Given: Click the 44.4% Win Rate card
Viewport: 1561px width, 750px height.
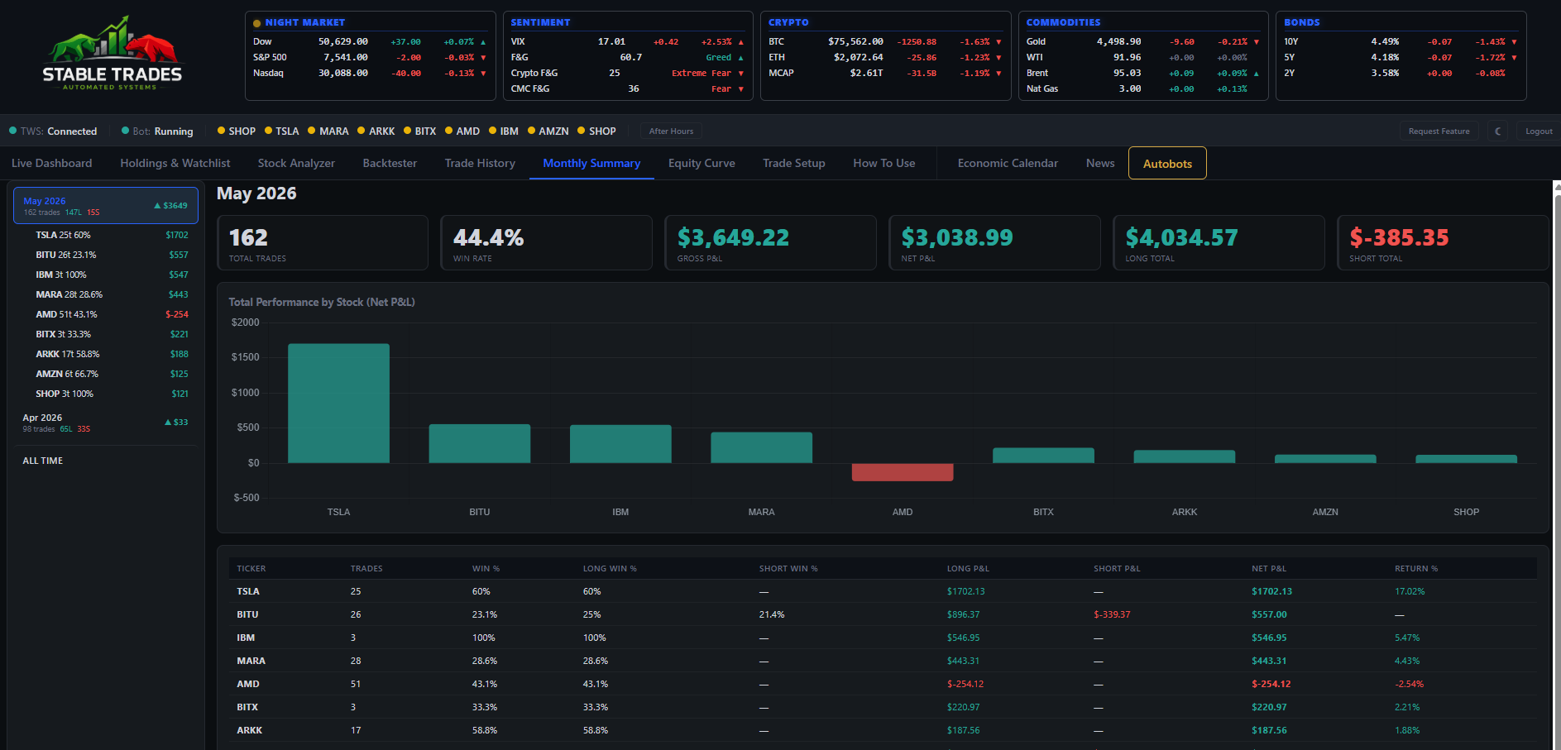Looking at the screenshot, I should (x=547, y=242).
